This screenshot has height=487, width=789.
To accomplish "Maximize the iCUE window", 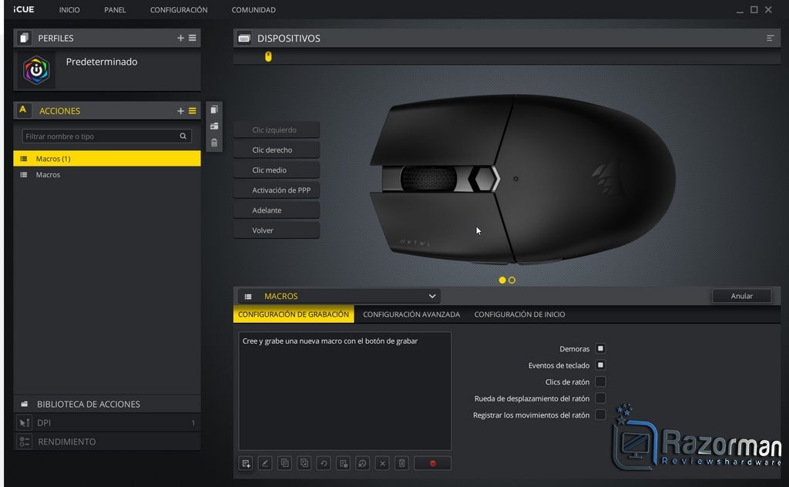I will pyautogui.click(x=754, y=9).
